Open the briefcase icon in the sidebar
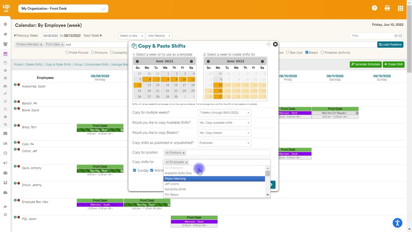Viewport: 412px width, 232px height. (5, 173)
